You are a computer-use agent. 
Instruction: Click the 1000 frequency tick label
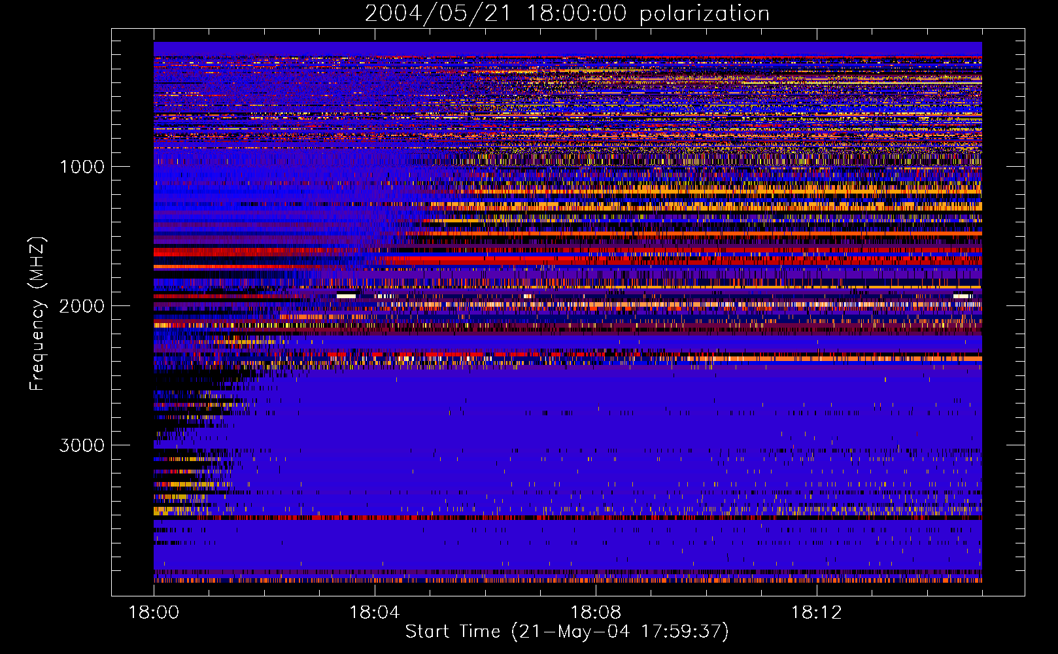tap(82, 167)
